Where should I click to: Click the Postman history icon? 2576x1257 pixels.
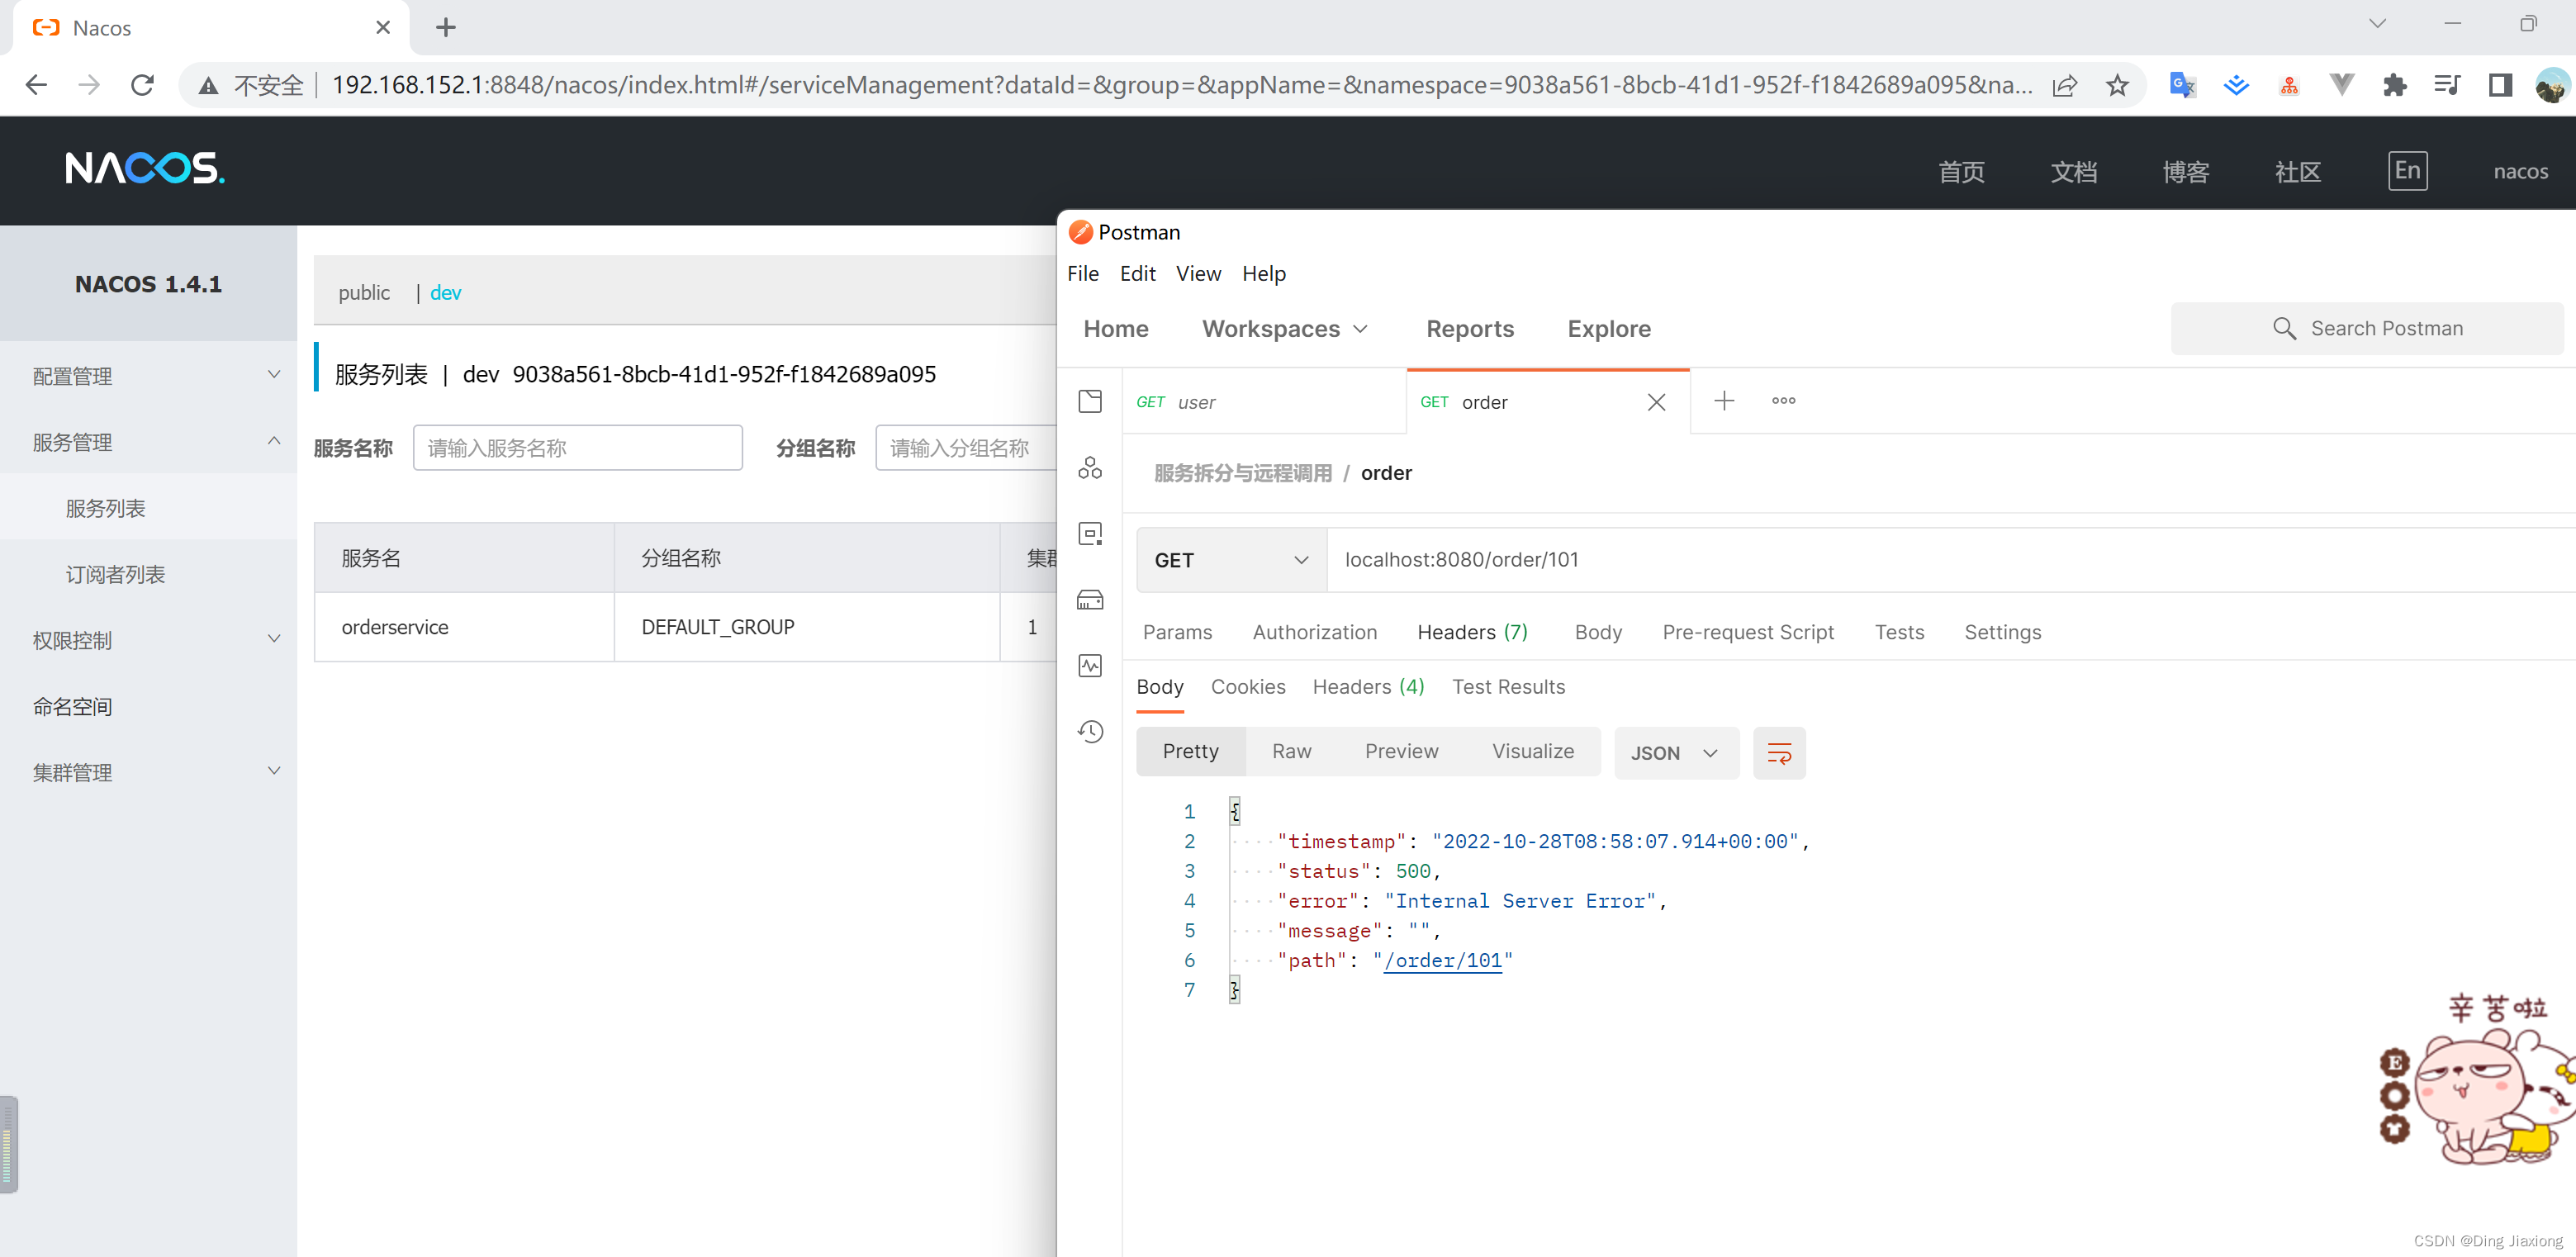point(1091,729)
